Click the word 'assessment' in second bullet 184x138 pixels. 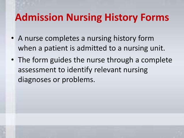(37, 70)
